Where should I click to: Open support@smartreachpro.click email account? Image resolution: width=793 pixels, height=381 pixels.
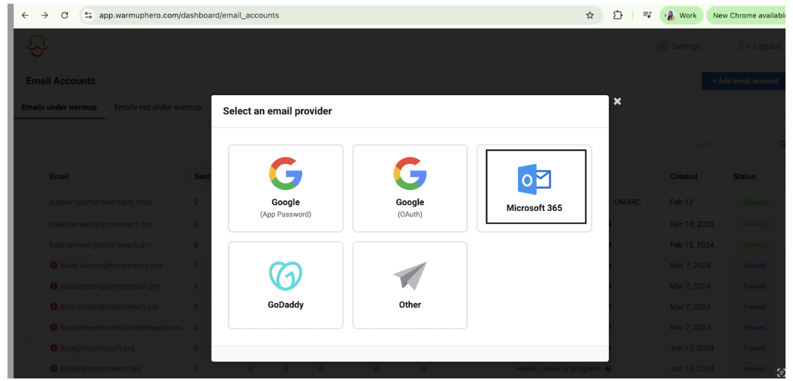[x=100, y=202]
